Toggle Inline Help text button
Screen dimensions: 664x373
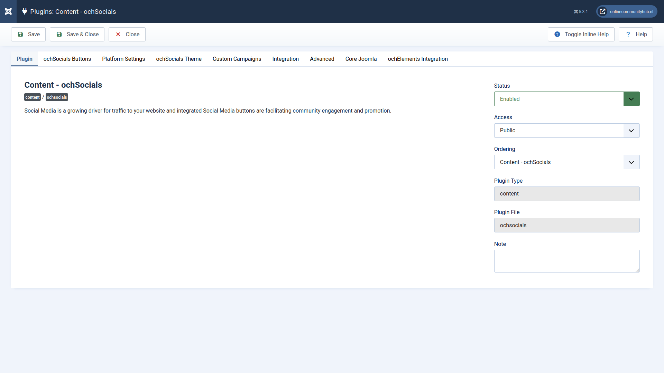pos(587,34)
